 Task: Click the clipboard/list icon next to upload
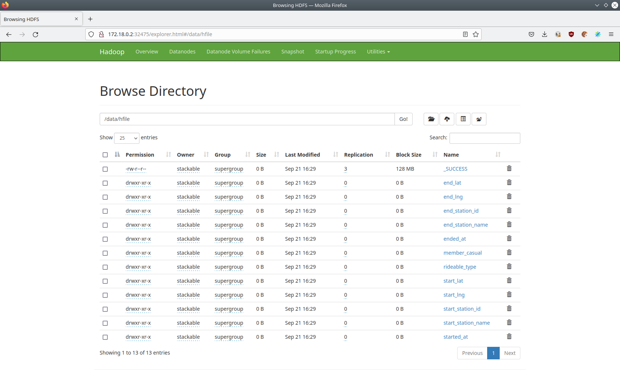[463, 119]
